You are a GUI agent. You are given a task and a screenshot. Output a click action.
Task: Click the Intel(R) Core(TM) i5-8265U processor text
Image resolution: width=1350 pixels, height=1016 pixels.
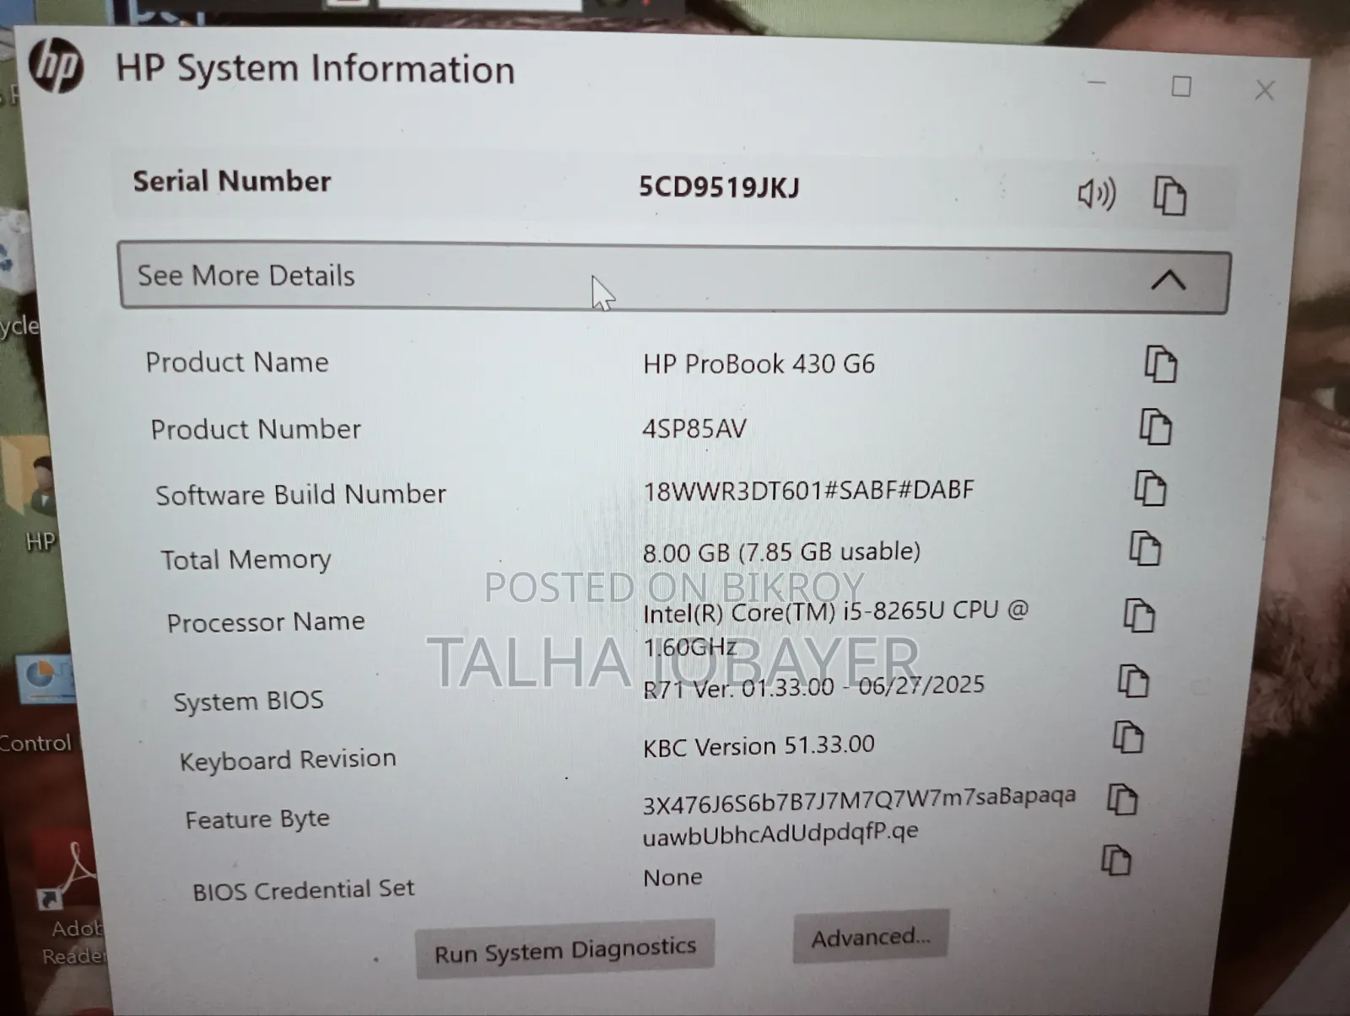coord(835,628)
